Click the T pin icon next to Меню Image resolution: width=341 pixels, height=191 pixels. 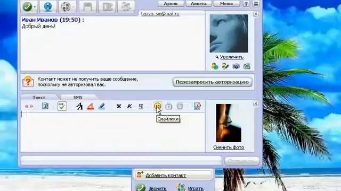click(x=246, y=4)
